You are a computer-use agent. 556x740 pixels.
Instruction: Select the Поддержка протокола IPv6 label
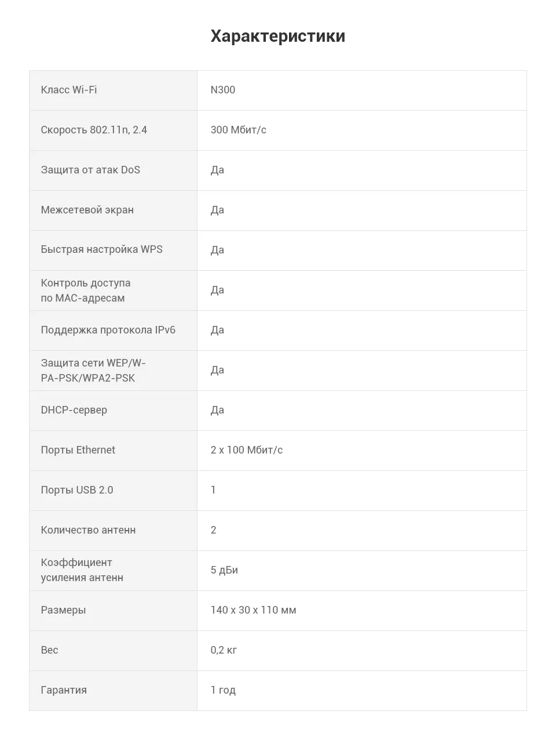tap(108, 330)
